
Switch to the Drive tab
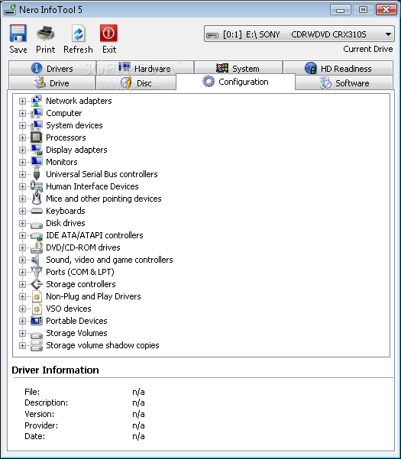[x=52, y=82]
